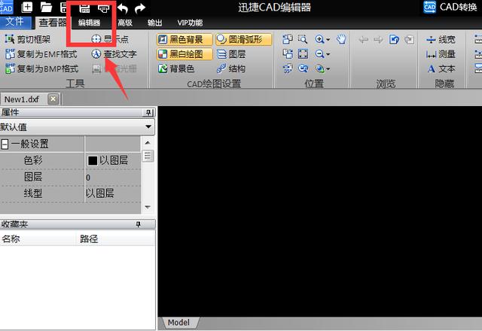Click the app CAD logo icon

point(6,7)
